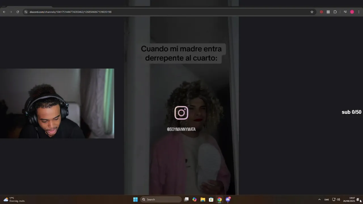Screen dimensions: 363x204
Task: Open the clock showing 19:07 26/08/2025
Action: pos(349,199)
